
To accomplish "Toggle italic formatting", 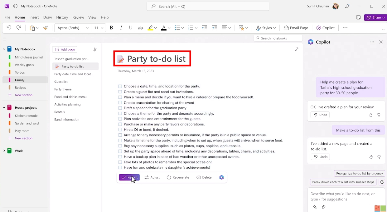I will coord(121,28).
